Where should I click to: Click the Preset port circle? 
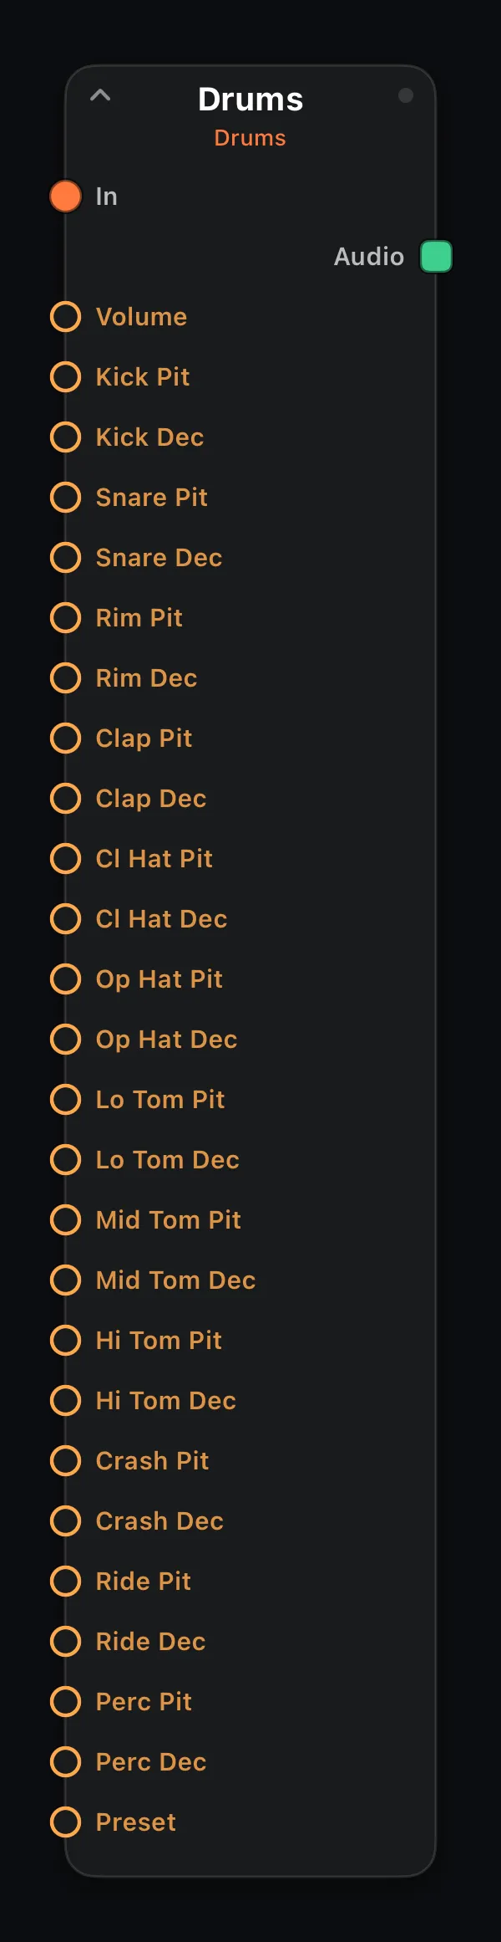pos(66,1822)
